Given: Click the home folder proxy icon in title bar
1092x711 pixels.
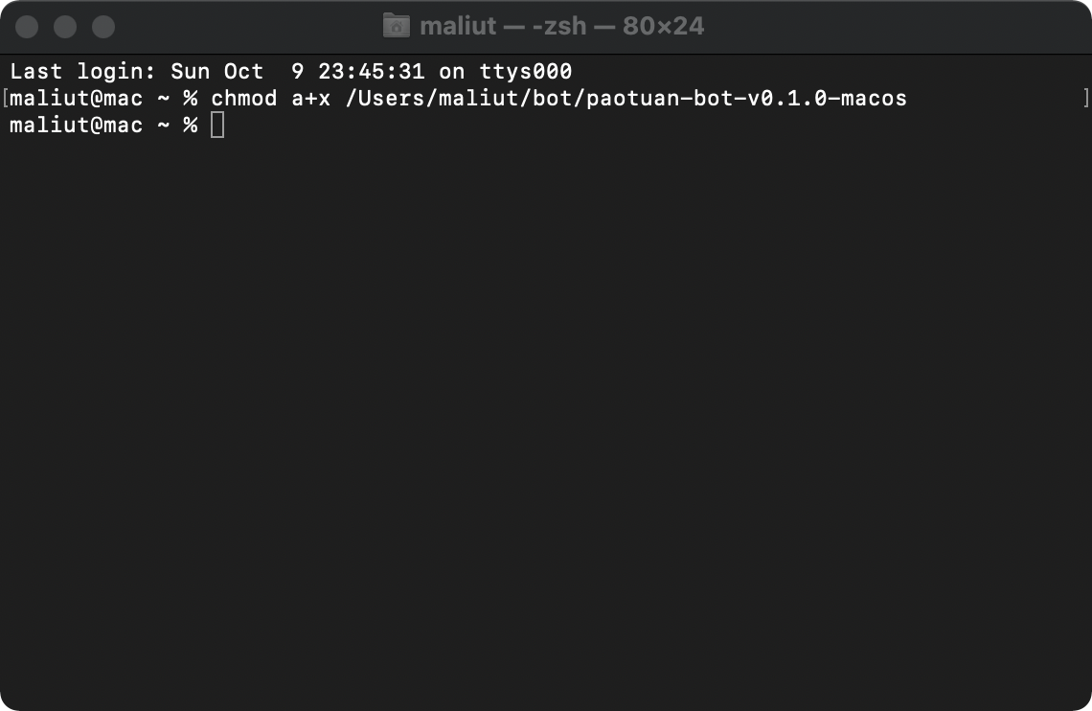Looking at the screenshot, I should tap(397, 26).
